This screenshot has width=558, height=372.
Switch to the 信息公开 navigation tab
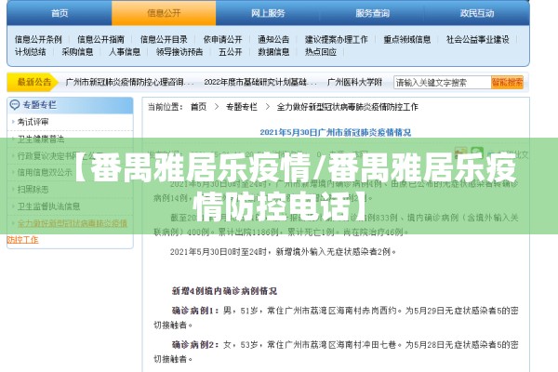coord(164,14)
